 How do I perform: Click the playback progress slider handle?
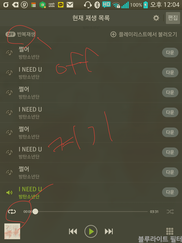click(35, 211)
